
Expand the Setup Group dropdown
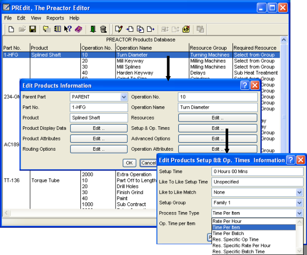point(299,203)
